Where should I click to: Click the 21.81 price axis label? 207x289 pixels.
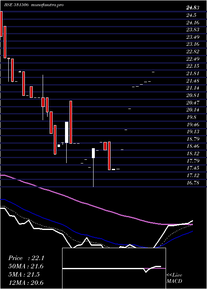[193, 73]
